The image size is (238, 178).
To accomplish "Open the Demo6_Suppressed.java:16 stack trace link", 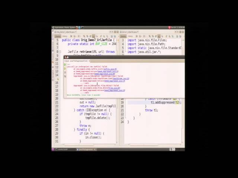I will click(115, 90).
